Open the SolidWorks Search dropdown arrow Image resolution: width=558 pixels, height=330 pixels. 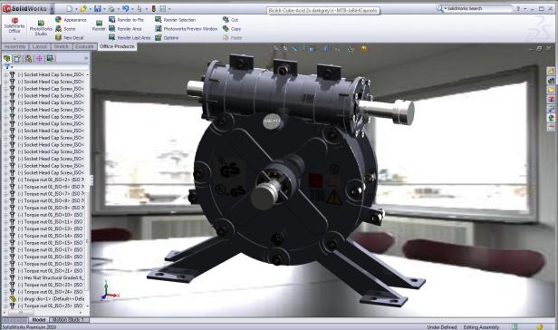click(445, 8)
